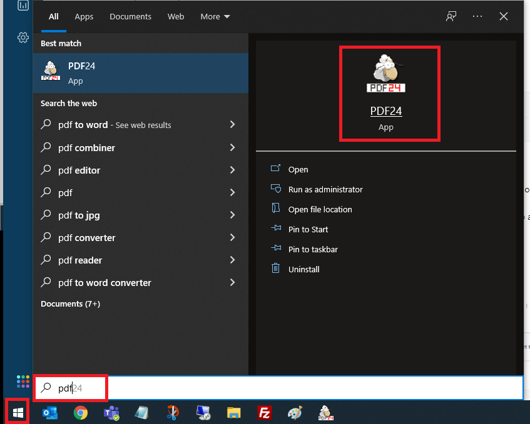
Task: Select Open in the PDF24 actions
Action: pos(298,169)
